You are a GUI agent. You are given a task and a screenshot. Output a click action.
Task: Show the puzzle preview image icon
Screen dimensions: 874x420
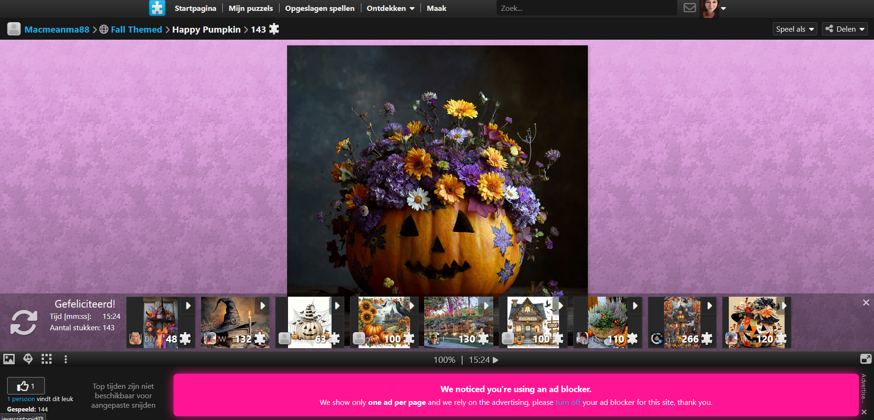tap(9, 359)
